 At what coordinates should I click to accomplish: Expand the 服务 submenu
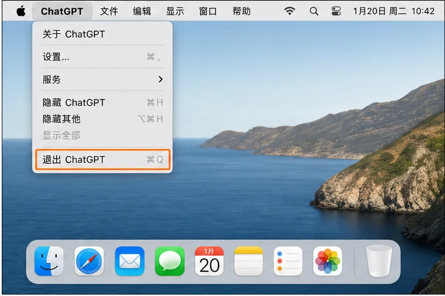click(103, 80)
